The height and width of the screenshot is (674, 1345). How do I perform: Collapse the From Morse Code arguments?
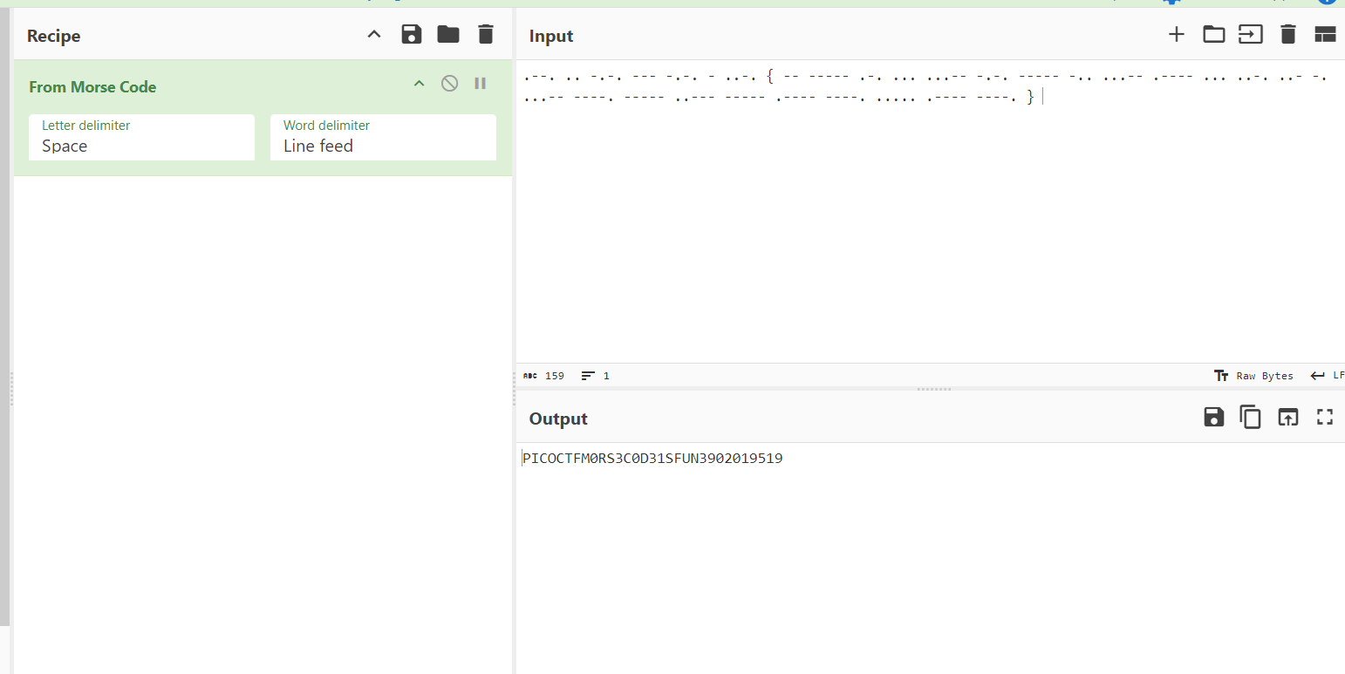pyautogui.click(x=419, y=84)
